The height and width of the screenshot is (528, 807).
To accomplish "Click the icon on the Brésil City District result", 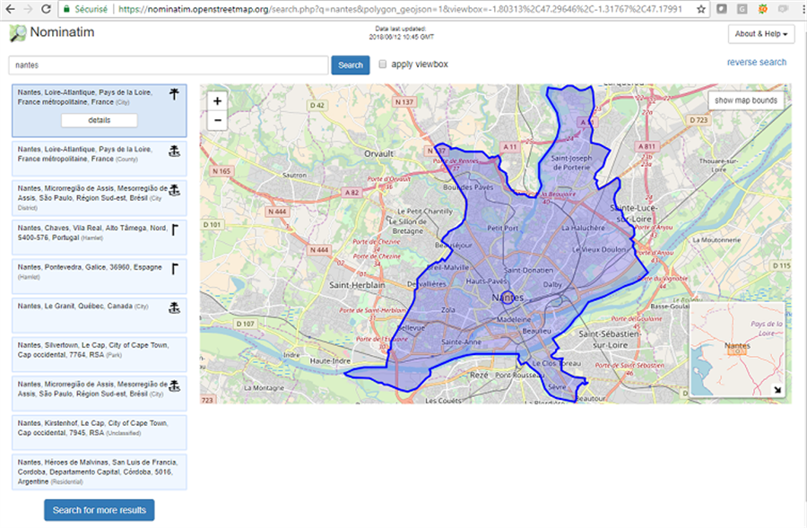I will 175,190.
